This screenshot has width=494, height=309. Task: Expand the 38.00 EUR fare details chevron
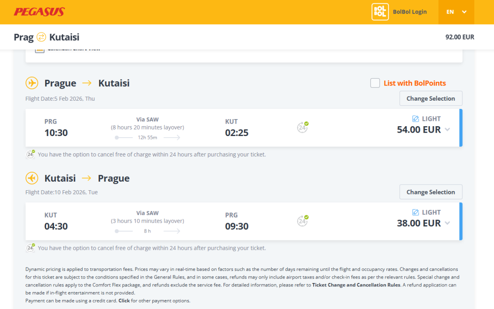pos(447,223)
